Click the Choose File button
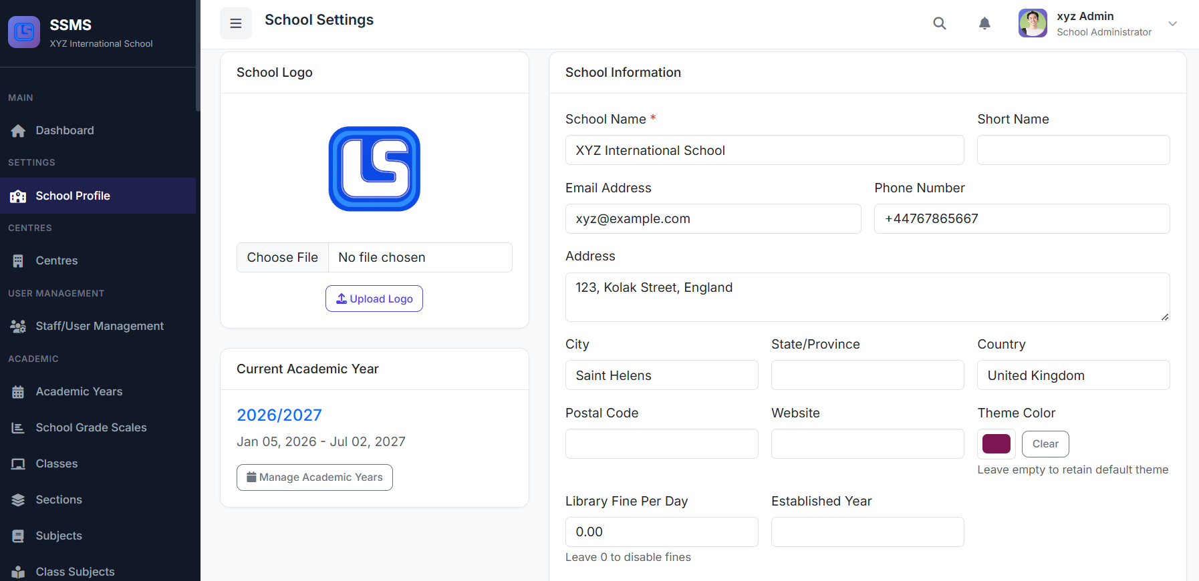The width and height of the screenshot is (1199, 581). (x=283, y=258)
